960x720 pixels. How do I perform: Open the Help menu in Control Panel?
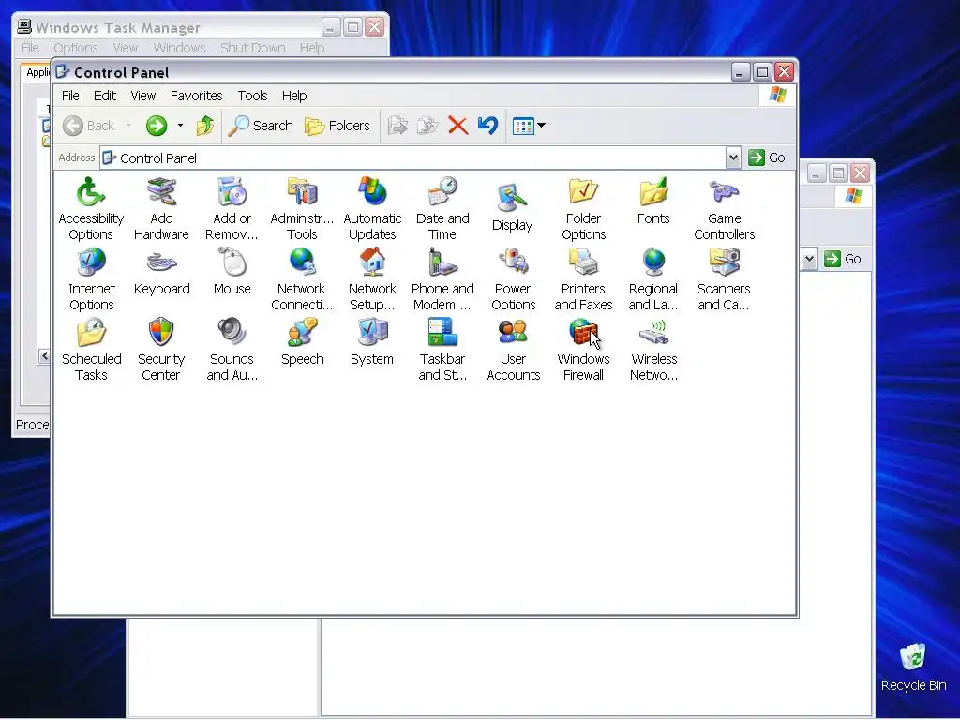[294, 96]
